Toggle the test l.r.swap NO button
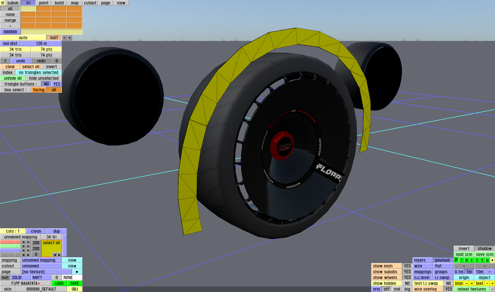The height and width of the screenshot is (292, 495). coord(449,283)
